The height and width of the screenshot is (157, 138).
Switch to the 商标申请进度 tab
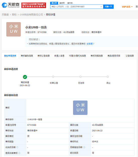click(x=10, y=56)
